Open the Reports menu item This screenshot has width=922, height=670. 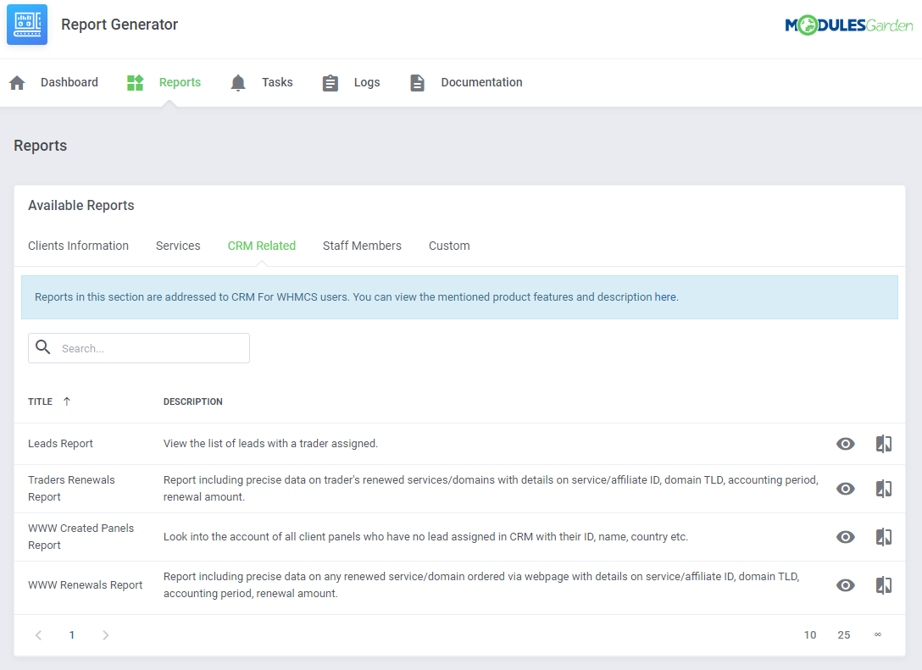pos(180,82)
